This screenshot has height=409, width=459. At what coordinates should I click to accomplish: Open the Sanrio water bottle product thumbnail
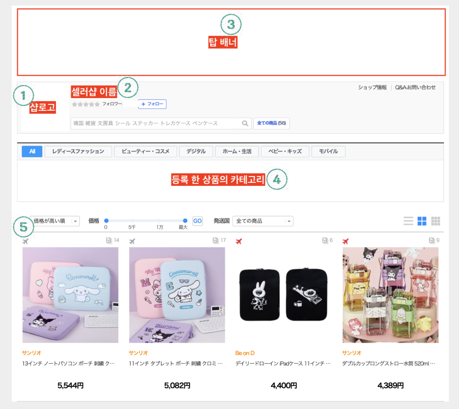coord(390,295)
